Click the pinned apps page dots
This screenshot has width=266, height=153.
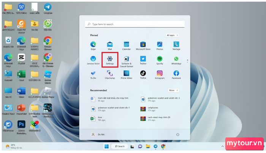tap(187, 61)
